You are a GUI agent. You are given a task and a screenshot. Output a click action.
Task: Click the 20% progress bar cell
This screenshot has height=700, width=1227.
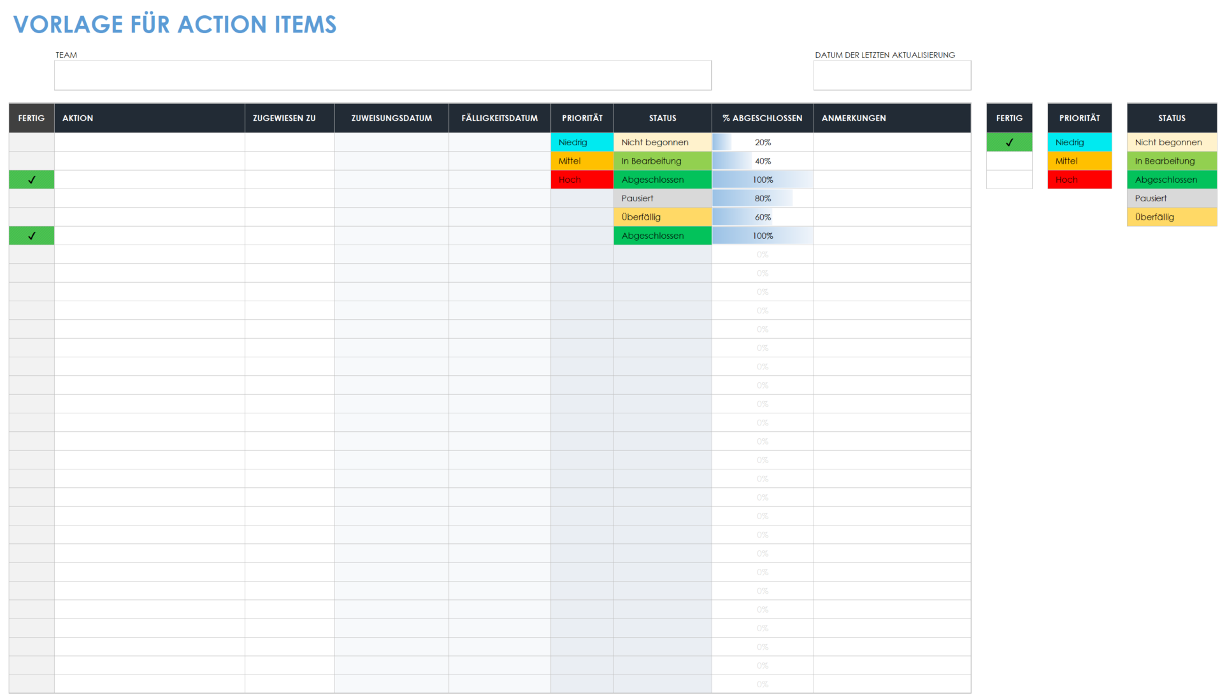[763, 142]
